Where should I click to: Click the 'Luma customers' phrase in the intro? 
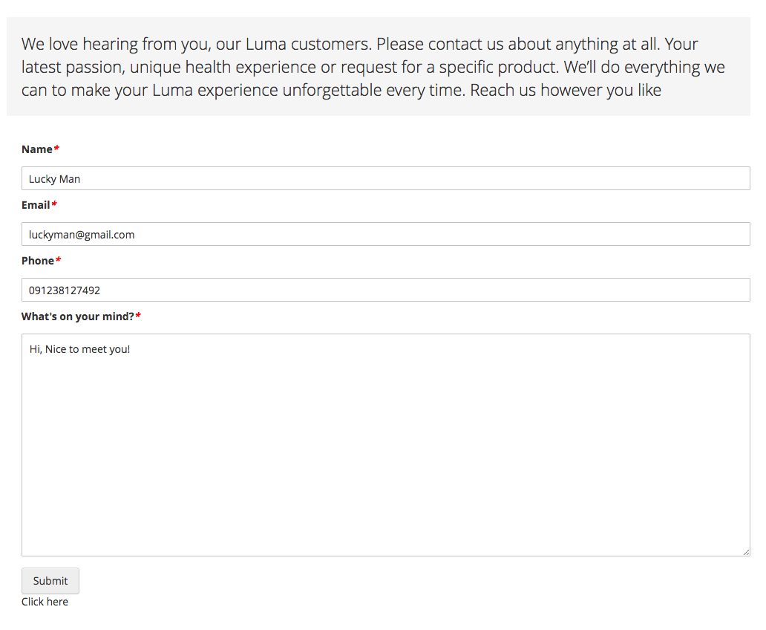[309, 44]
